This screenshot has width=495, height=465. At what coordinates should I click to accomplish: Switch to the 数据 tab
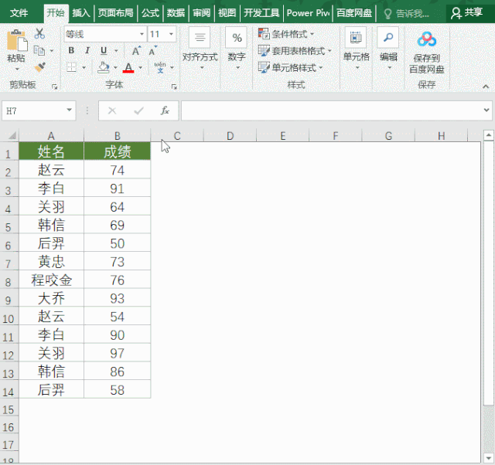point(176,13)
